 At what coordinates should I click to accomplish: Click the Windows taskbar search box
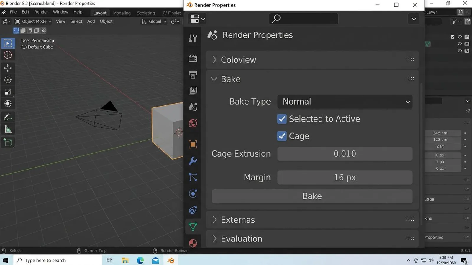coord(58,260)
